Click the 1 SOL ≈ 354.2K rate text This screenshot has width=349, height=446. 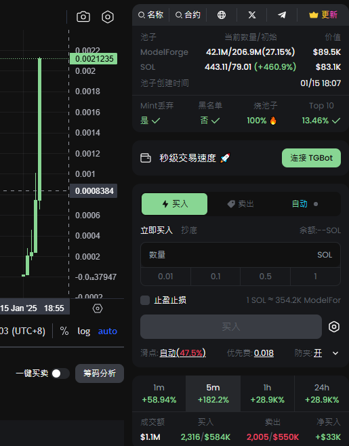(x=293, y=300)
